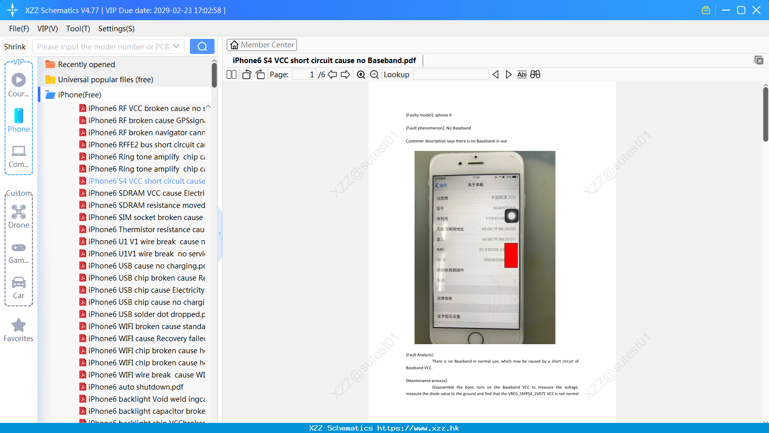
Task: Open the Settings(S) menu
Action: 117,29
